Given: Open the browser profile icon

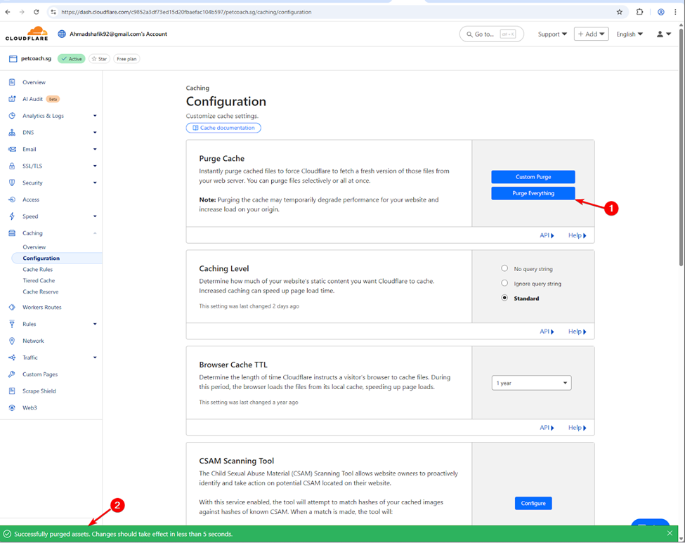Looking at the screenshot, I should [x=661, y=12].
